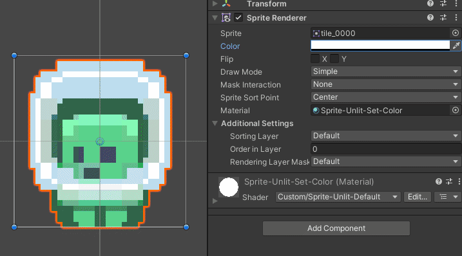Open material help reference

point(439,181)
